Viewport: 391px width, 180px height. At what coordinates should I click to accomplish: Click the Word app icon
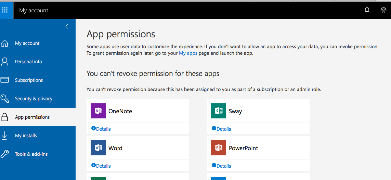pos(98,148)
